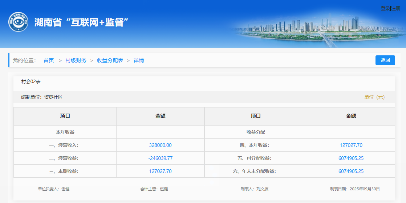Click 127027.70 amount for 本期收益
Image resolution: width=406 pixels, height=203 pixels.
[x=160, y=171]
